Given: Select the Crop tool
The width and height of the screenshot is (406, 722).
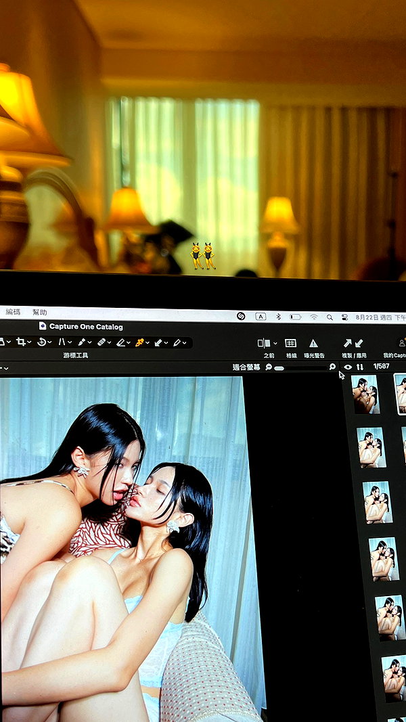Looking at the screenshot, I should coord(21,342).
